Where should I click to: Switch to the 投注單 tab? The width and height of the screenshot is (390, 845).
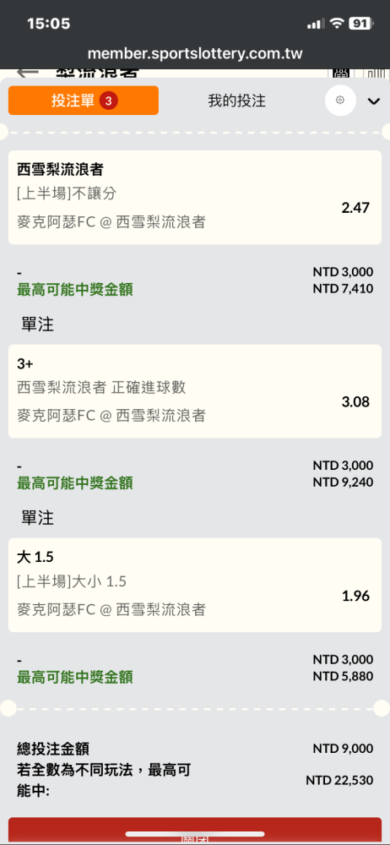point(84,101)
